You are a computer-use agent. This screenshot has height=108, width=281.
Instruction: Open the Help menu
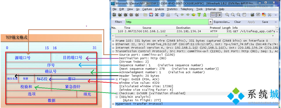pyautogui.click(x=221, y=9)
